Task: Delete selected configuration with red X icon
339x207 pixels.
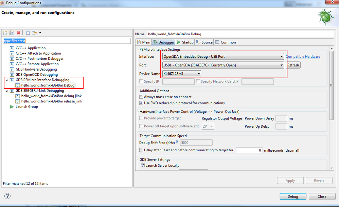Action: click(x=19, y=33)
